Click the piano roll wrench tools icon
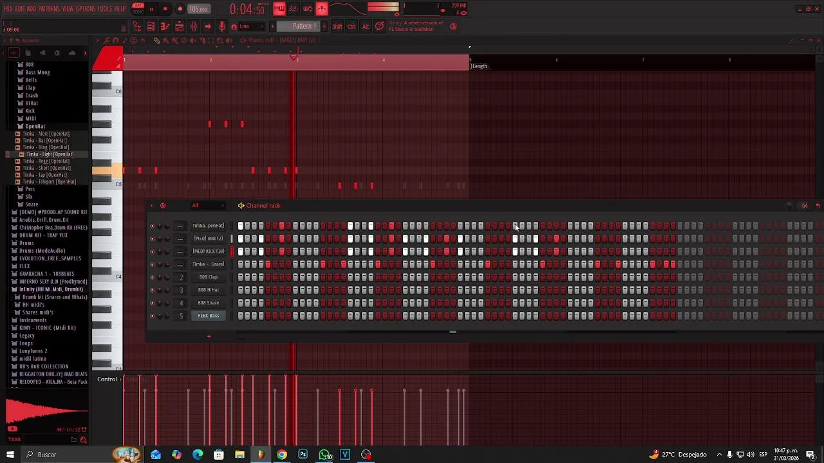The height and width of the screenshot is (463, 824). [x=108, y=41]
